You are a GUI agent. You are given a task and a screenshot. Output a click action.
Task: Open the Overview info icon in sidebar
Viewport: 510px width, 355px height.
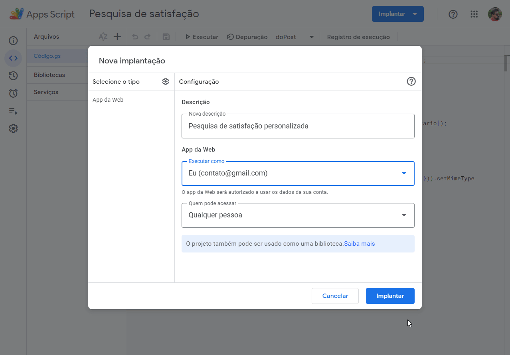click(x=13, y=41)
